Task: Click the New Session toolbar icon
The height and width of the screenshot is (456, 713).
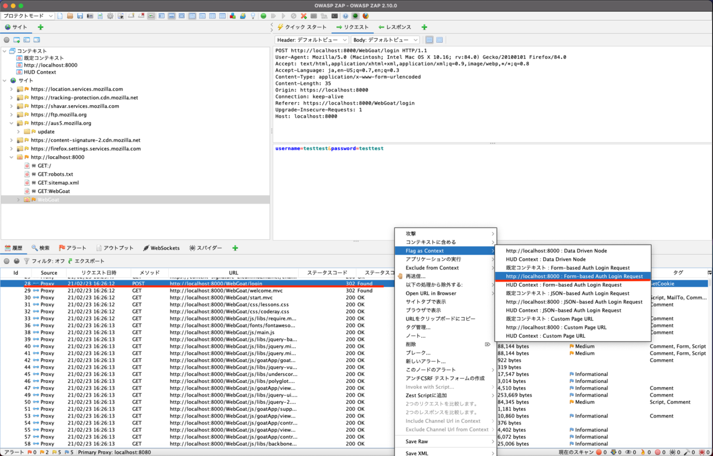Action: pos(61,16)
